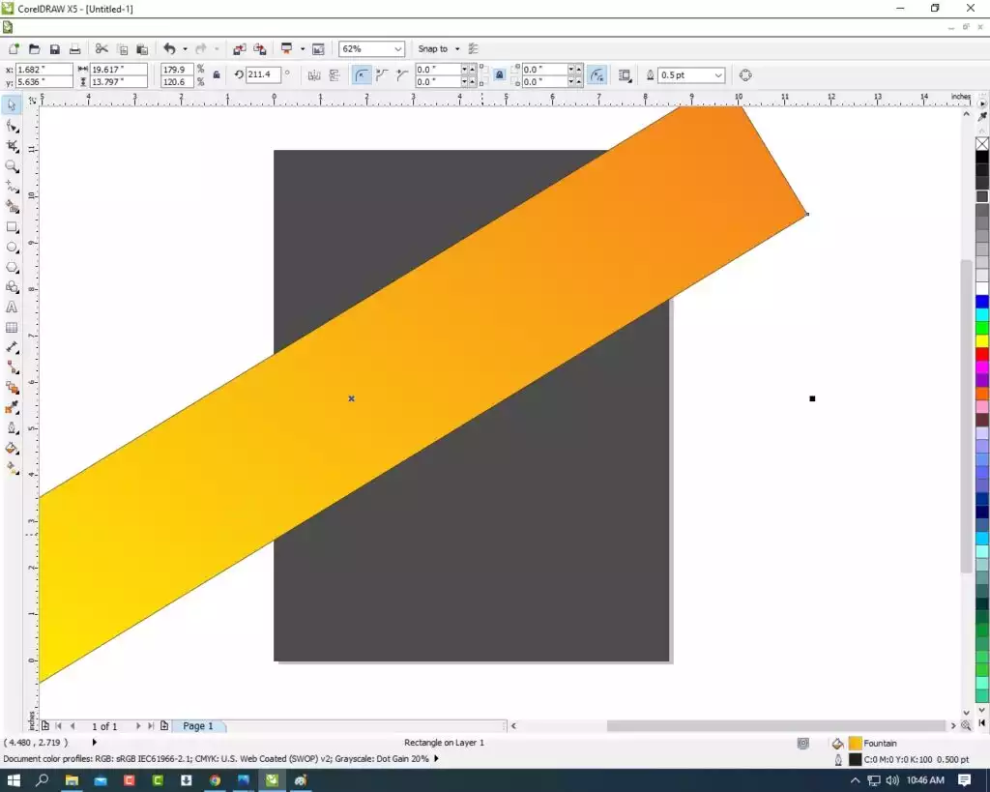Select the Pick tool

(12, 104)
